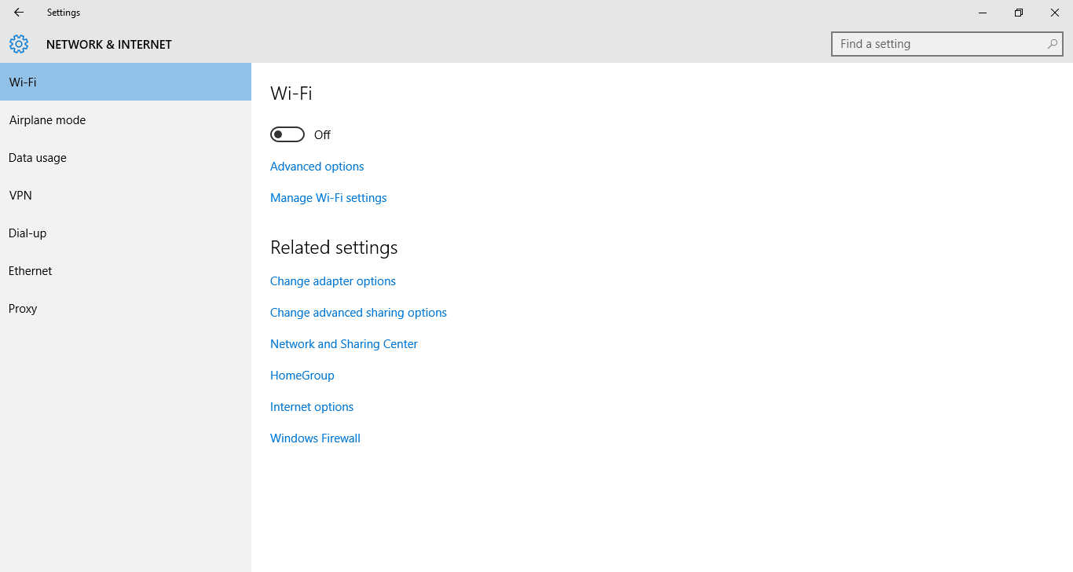
Task: Open Windows Firewall link
Action: click(x=315, y=438)
